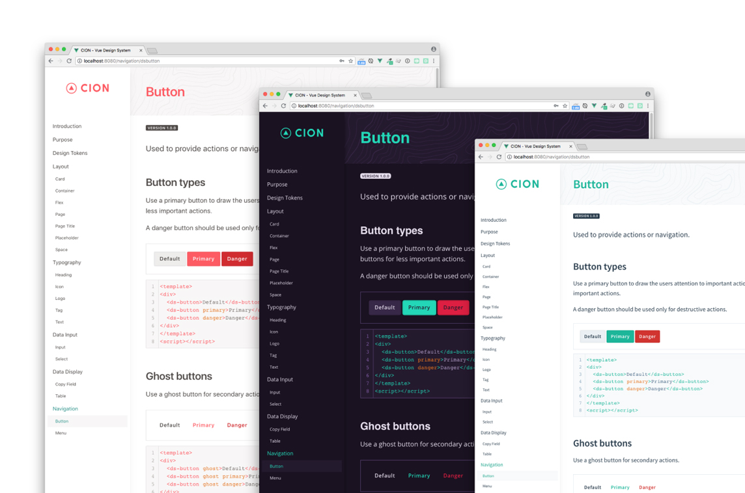Open Purpose in the dark-themed window's sidebar
The height and width of the screenshot is (493, 745).
(x=277, y=185)
